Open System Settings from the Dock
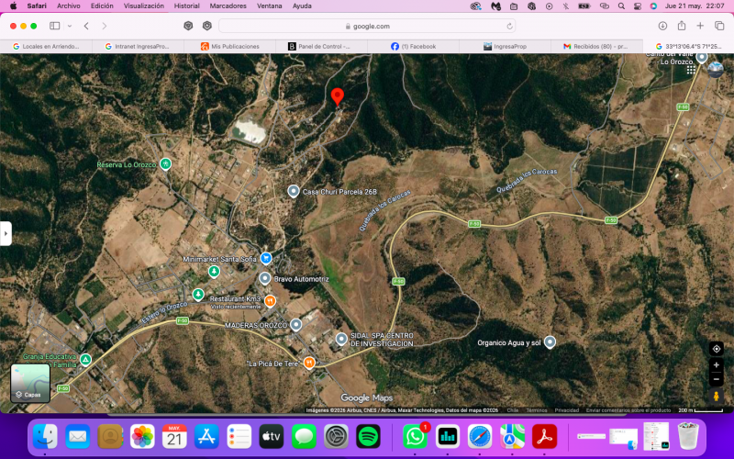This screenshot has height=459, width=734. (336, 437)
